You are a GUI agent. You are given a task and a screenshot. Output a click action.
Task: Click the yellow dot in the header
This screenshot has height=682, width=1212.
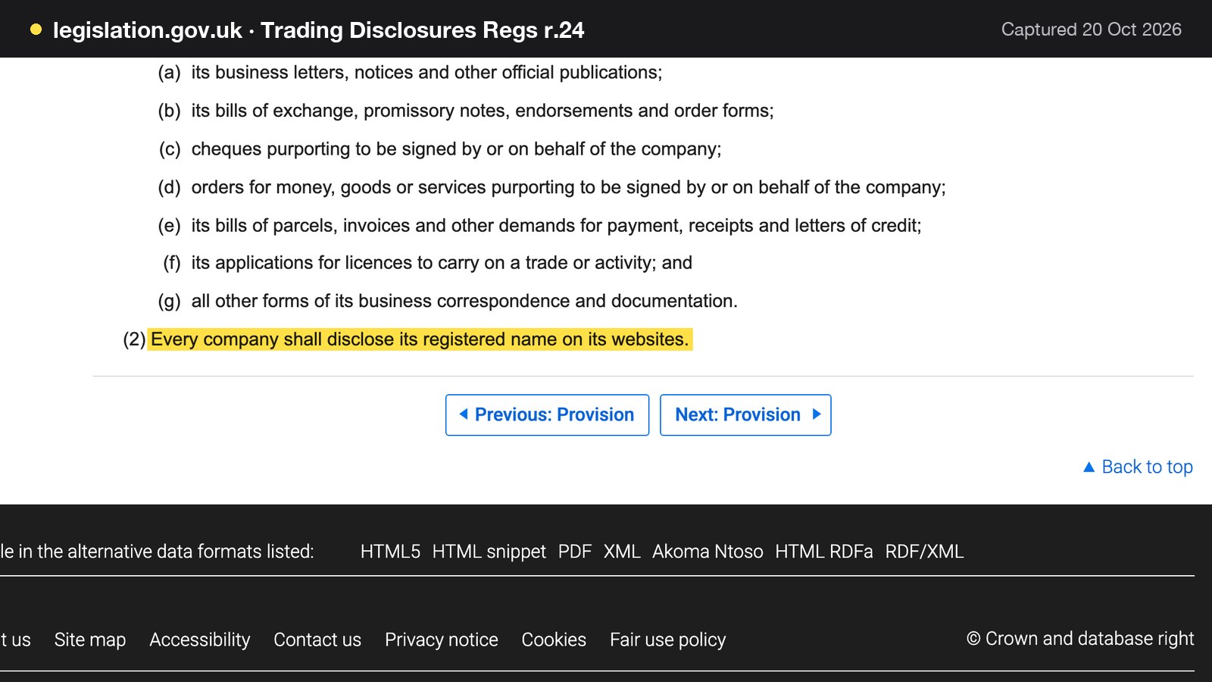36,30
